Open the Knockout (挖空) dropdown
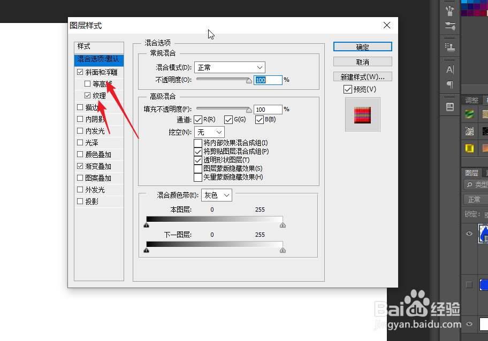Image resolution: width=488 pixels, height=341 pixels. point(209,132)
